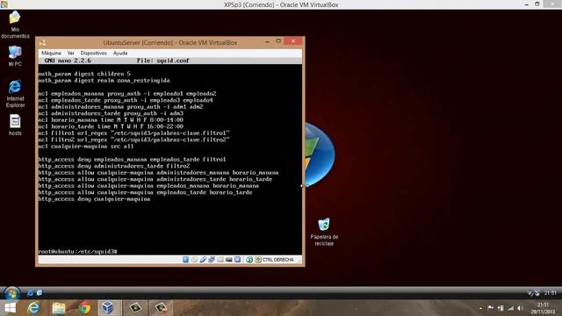Click the 21:51 clock in XP guest taskbar
Viewport: 562px width, 316px height.
point(551,293)
